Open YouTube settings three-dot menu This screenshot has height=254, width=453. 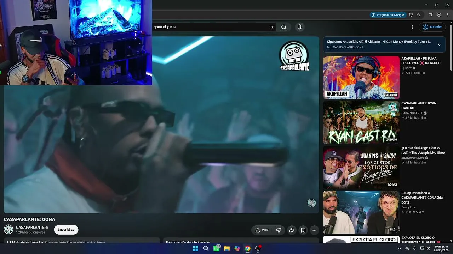pyautogui.click(x=412, y=27)
